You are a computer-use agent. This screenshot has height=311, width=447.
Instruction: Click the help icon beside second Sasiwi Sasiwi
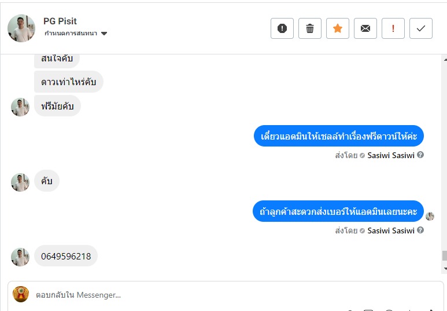[420, 230]
